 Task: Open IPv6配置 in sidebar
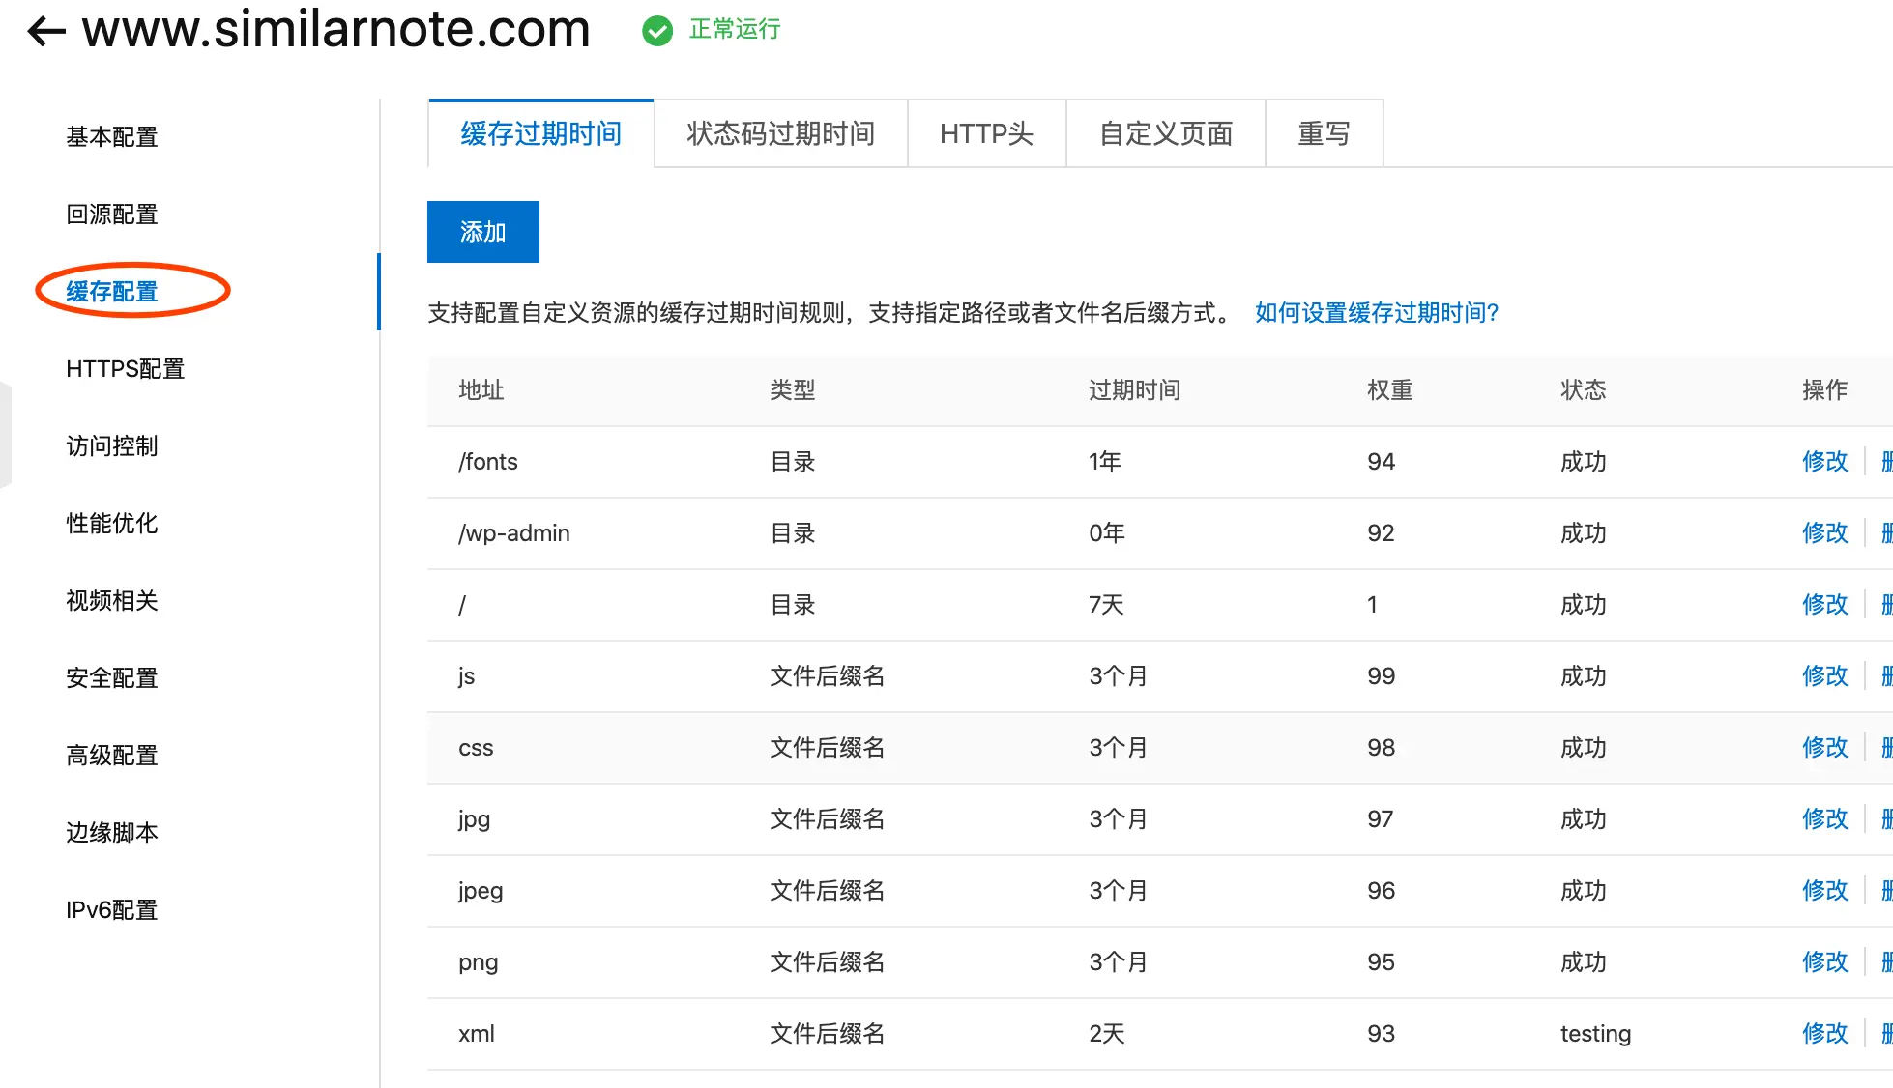(x=112, y=910)
